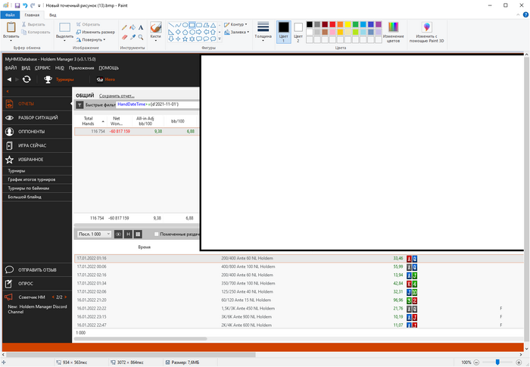Click the 'HandDateTime' filter field in pasted image

[x=157, y=104]
